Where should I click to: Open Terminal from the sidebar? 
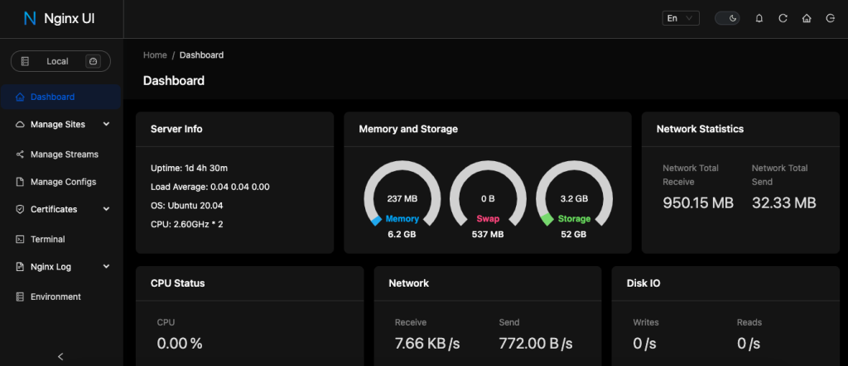pos(47,239)
